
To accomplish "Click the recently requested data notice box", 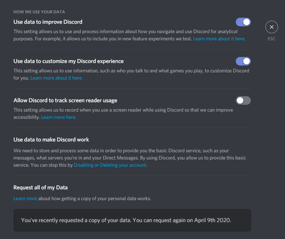I will [132, 220].
